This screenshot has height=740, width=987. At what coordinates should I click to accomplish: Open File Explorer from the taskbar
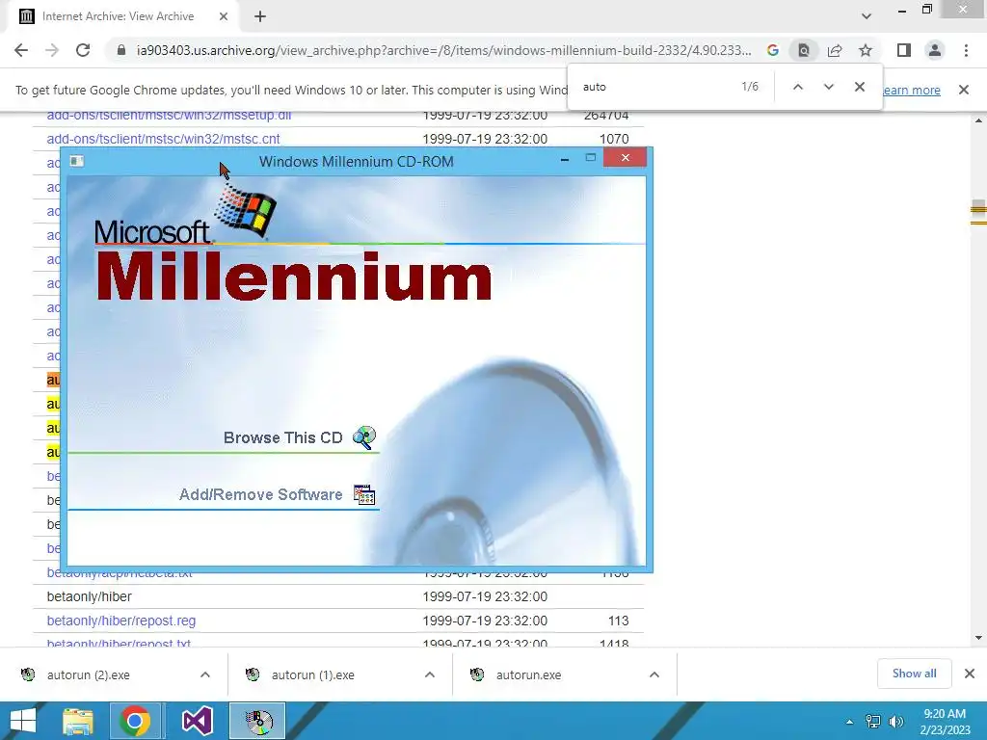pyautogui.click(x=77, y=721)
